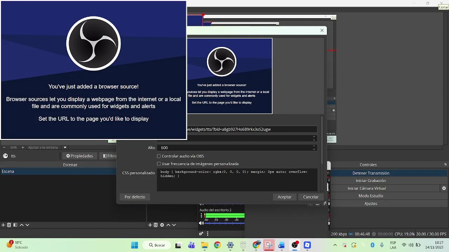Open audio mixer menu dots beside gears
This screenshot has width=449, height=252.
coord(208,233)
